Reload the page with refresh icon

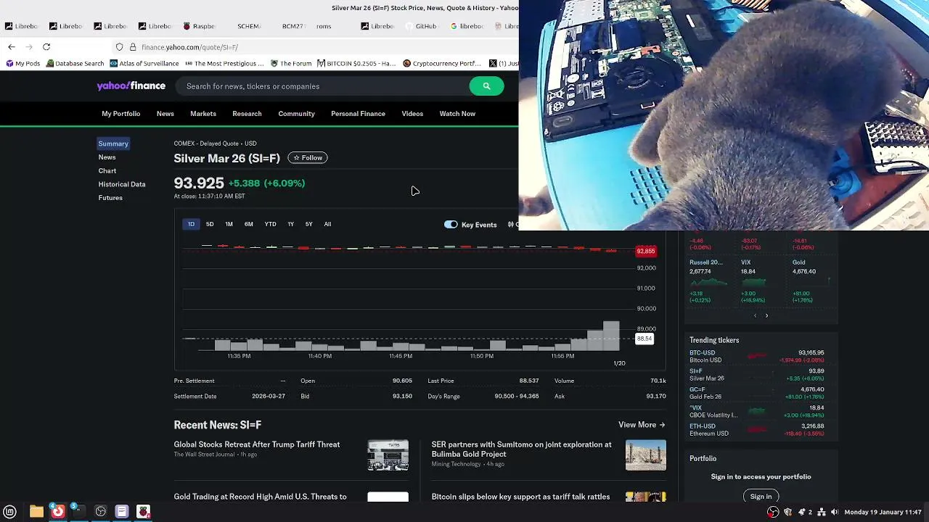click(46, 47)
